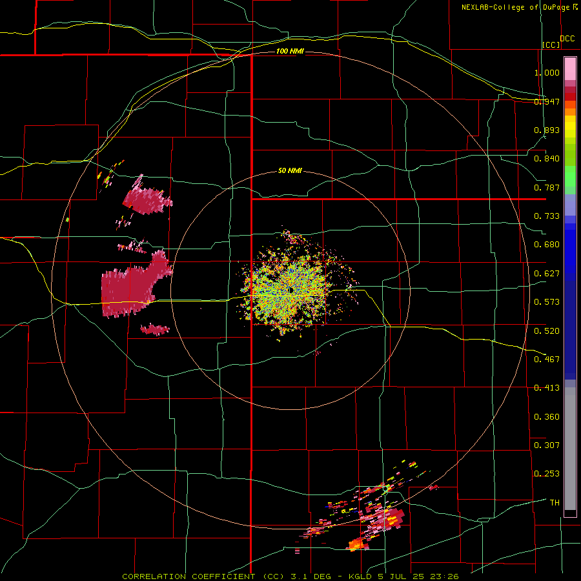Click the pink echo northwest near the 100 NMI ring
581x581 pixels.
pos(147,200)
